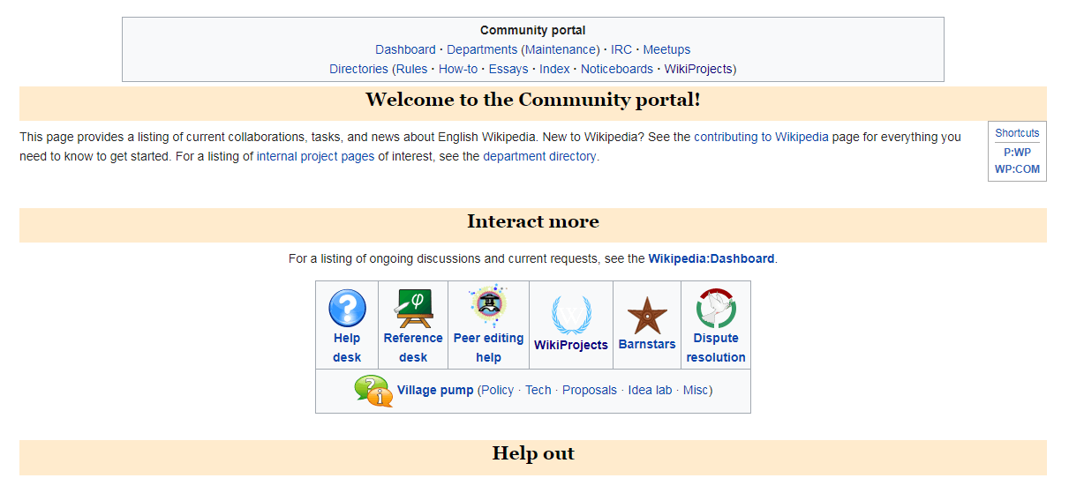Click the "Interact more" section heading
Viewport: 1069px width, 493px height.
533,221
